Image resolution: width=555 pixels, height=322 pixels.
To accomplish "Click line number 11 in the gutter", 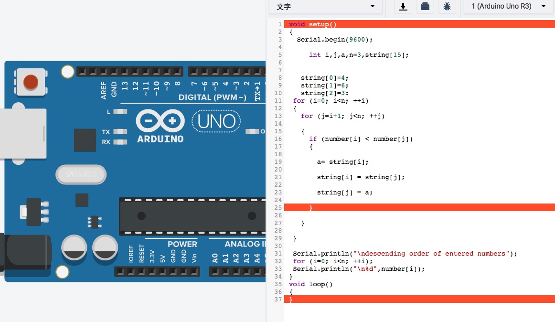I will (278, 101).
